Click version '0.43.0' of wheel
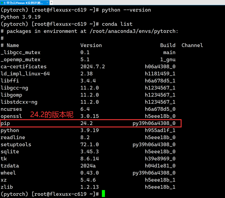The height and width of the screenshot is (198, 225). click(90, 173)
